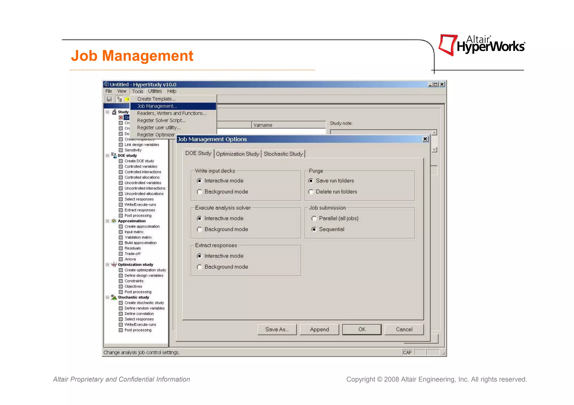The image size is (574, 405).
Task: Collapse the Stochastic study tree node
Action: [x=107, y=298]
